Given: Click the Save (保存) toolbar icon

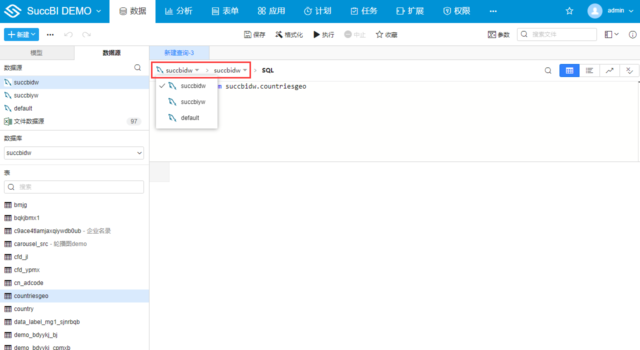Looking at the screenshot, I should tap(254, 34).
